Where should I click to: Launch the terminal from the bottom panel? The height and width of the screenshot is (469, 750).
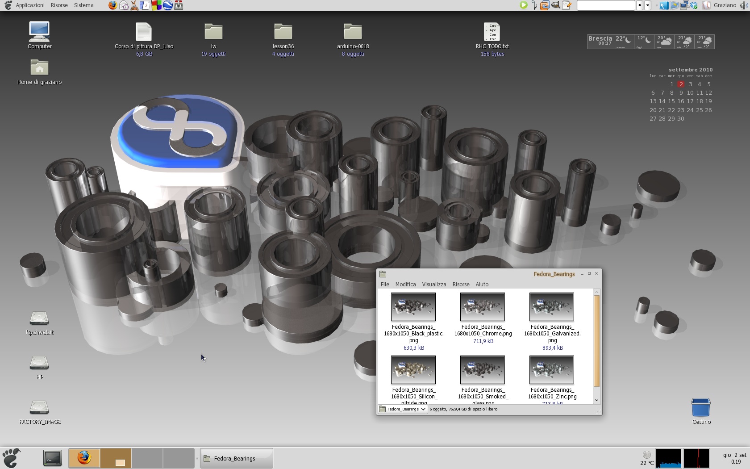pos(53,458)
